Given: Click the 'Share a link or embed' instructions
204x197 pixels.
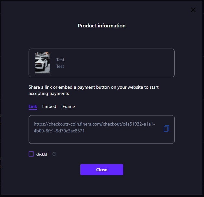Looking at the screenshot, I should coord(94,87).
